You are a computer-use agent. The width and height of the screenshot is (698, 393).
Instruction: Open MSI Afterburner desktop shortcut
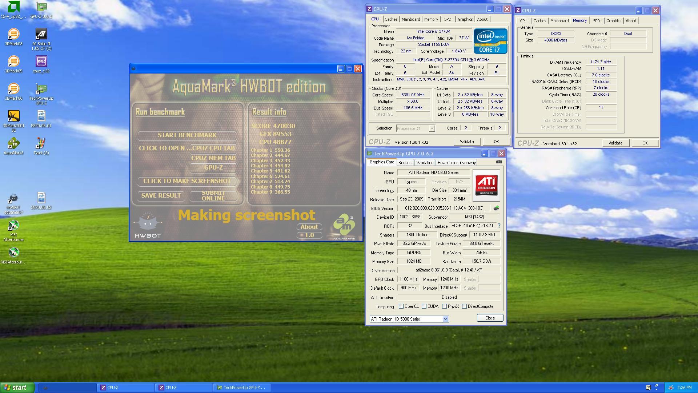click(13, 231)
